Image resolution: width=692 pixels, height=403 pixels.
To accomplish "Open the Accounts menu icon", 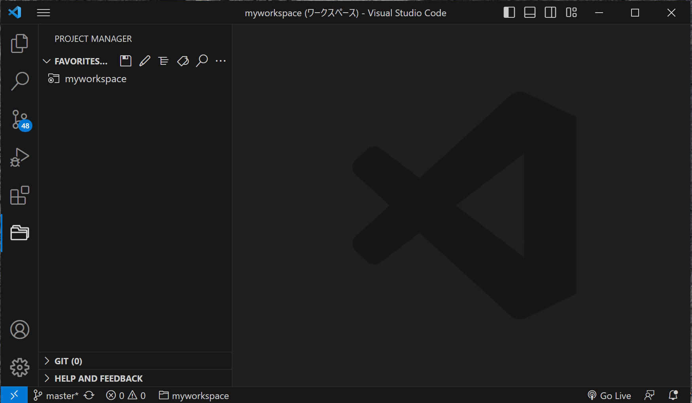I will click(x=19, y=330).
